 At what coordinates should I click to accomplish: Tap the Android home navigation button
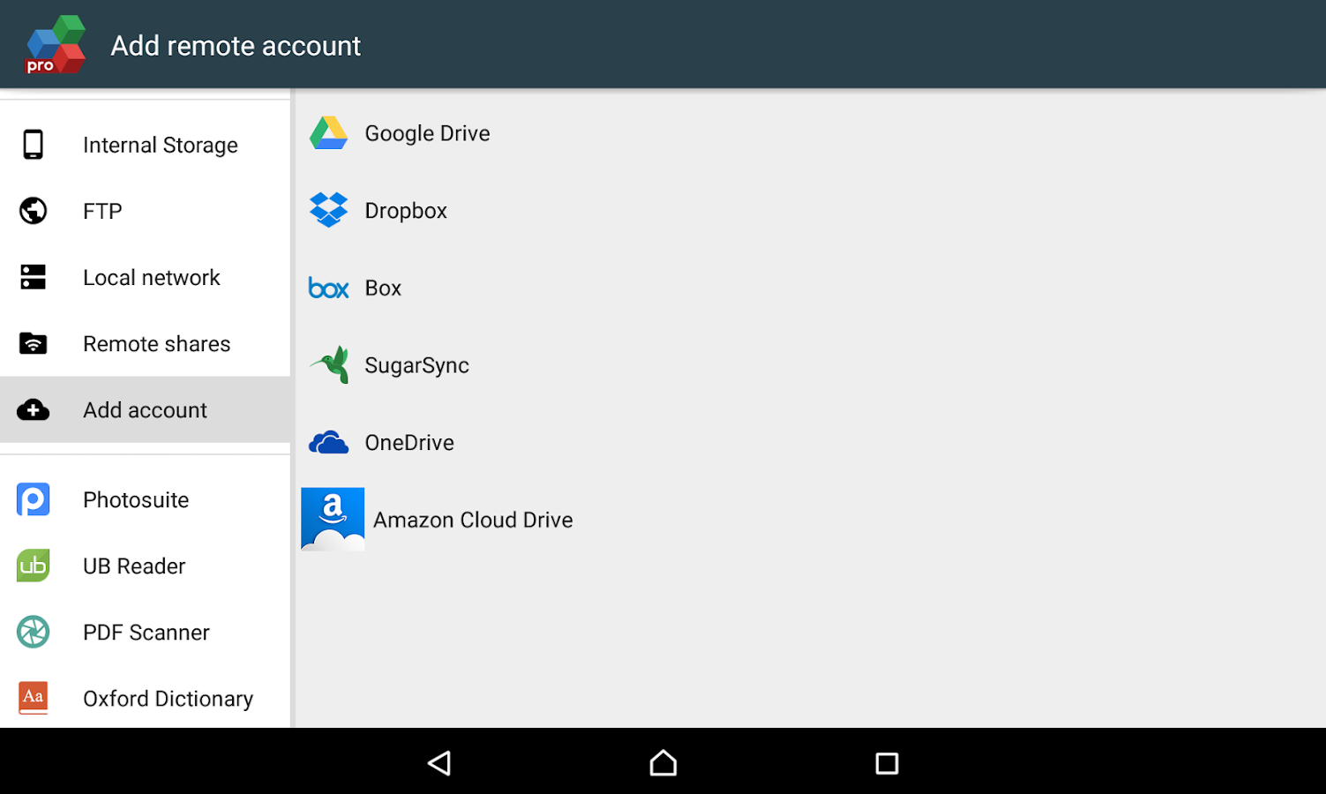point(663,762)
